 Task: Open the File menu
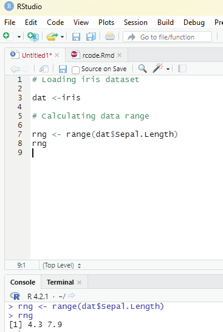tap(10, 22)
